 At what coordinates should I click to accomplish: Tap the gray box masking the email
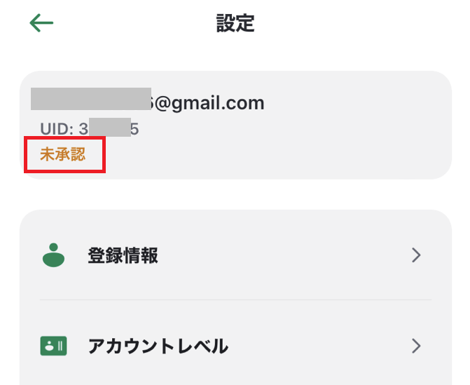tap(91, 99)
